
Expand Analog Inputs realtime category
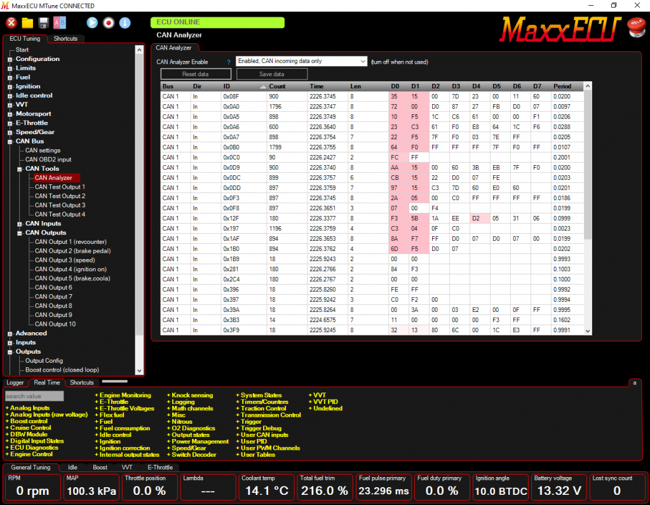(28, 408)
